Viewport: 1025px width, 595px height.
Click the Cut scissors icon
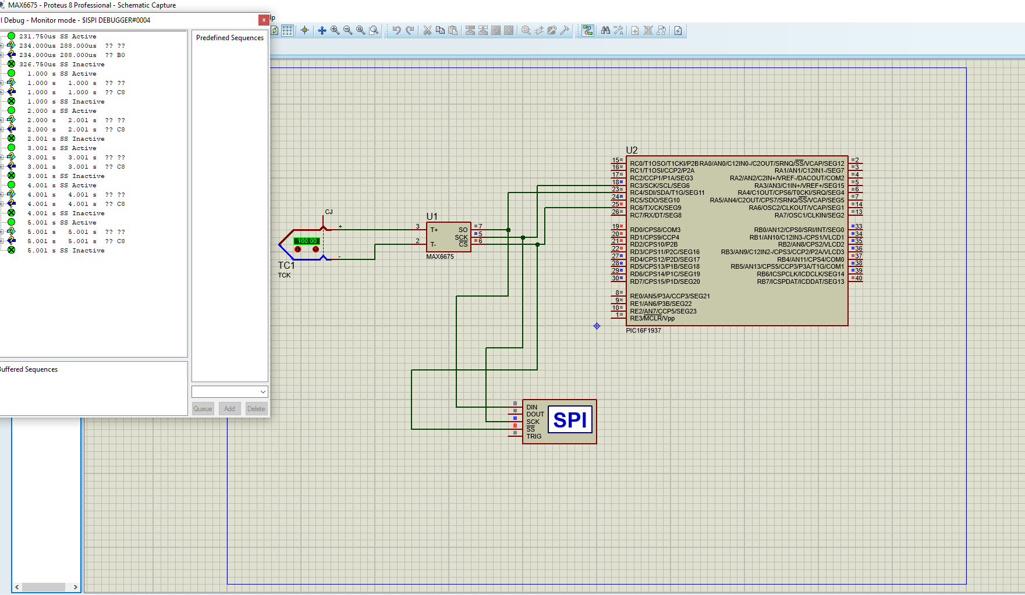click(x=427, y=30)
